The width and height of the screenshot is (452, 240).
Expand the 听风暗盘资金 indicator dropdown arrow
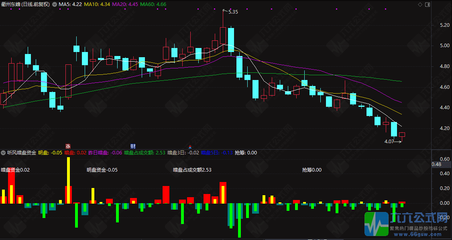pyautogui.click(x=4, y=152)
